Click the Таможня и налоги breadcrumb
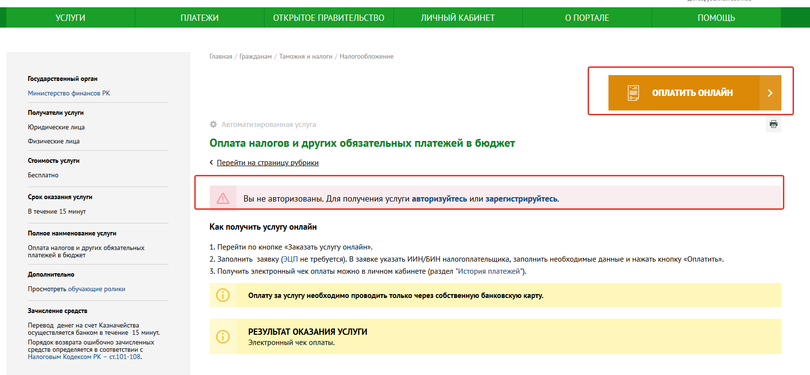 (x=306, y=57)
